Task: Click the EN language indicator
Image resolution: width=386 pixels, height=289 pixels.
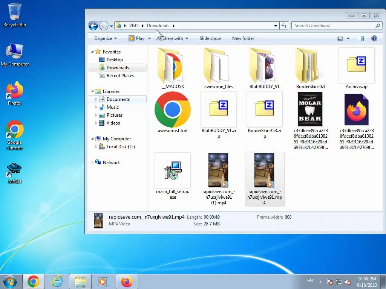Action: pyautogui.click(x=310, y=281)
